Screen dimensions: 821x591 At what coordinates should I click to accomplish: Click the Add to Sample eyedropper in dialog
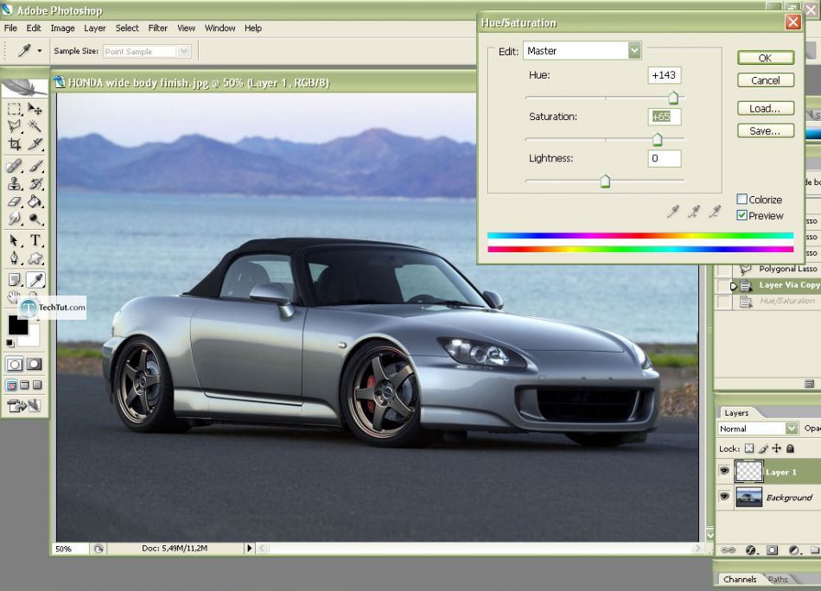[694, 212]
